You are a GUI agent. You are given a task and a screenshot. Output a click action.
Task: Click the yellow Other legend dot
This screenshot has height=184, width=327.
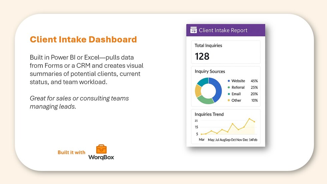pyautogui.click(x=229, y=100)
